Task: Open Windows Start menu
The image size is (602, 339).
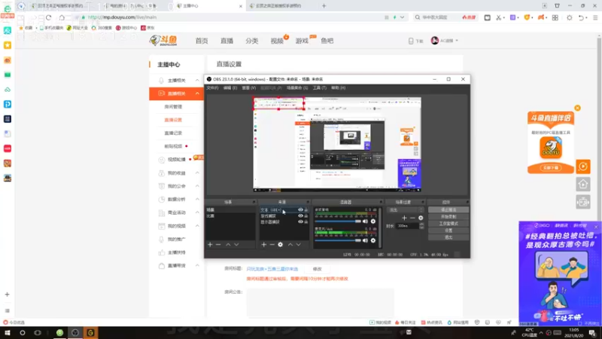Action: (8, 333)
